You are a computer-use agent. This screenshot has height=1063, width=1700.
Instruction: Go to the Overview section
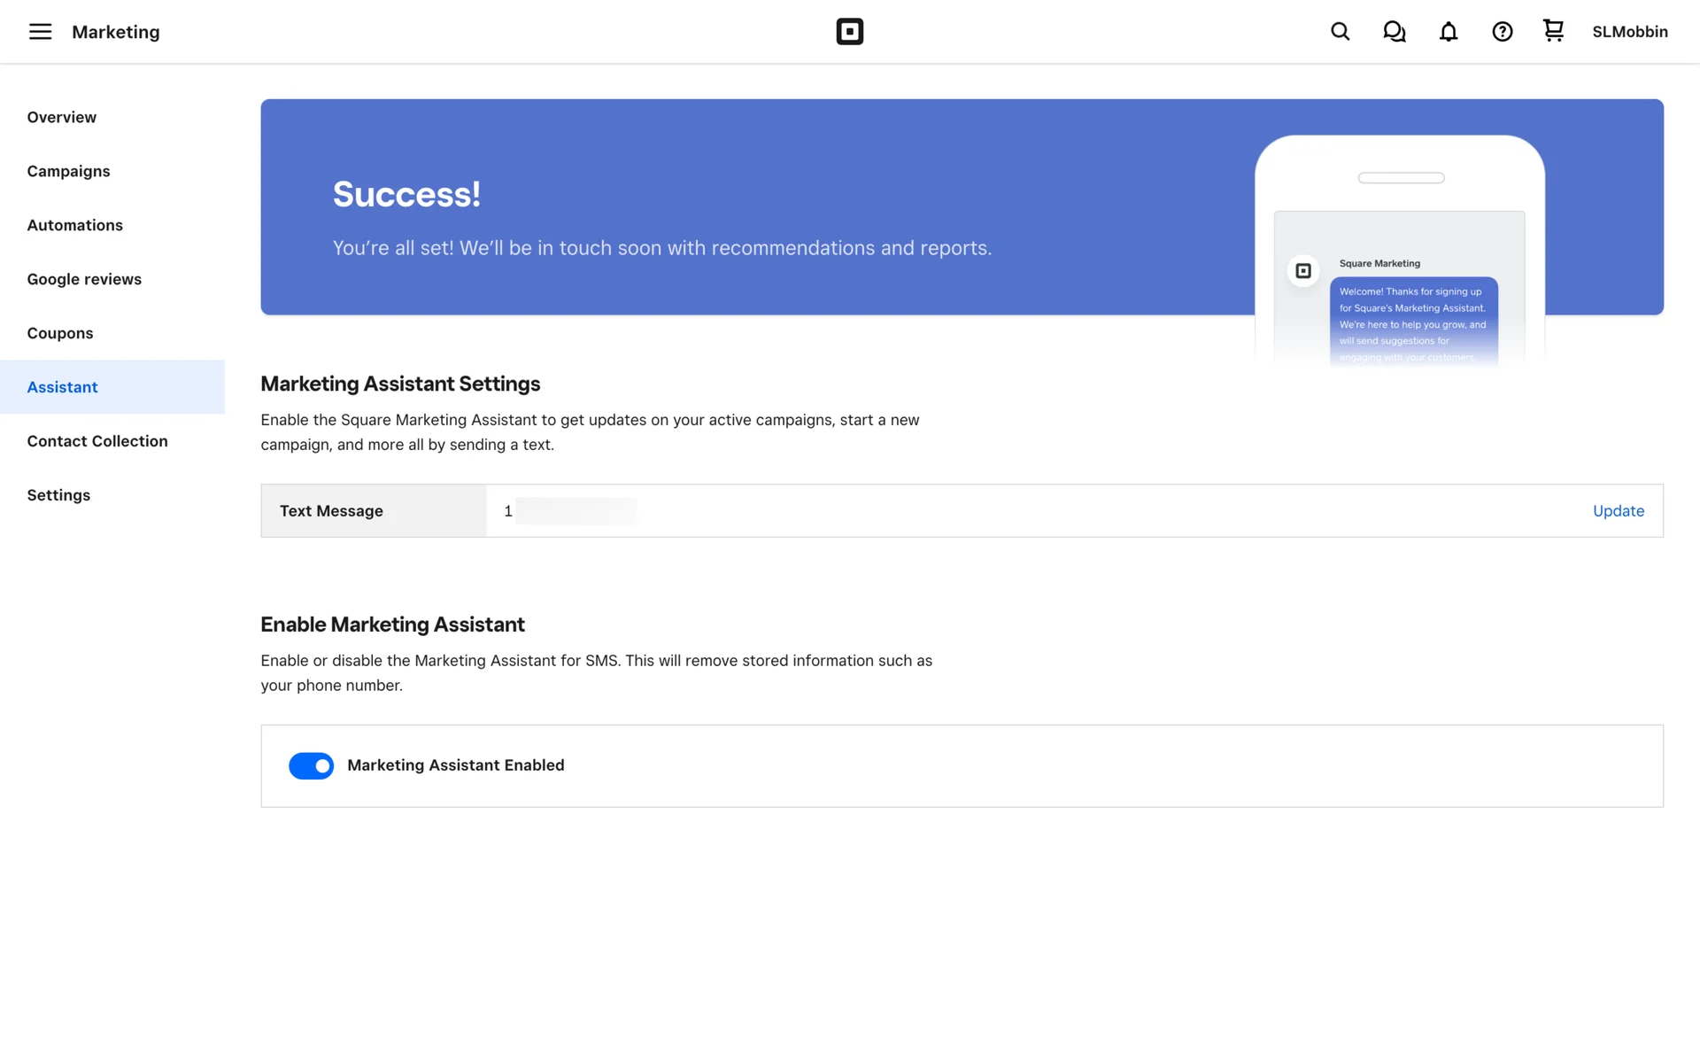(62, 117)
